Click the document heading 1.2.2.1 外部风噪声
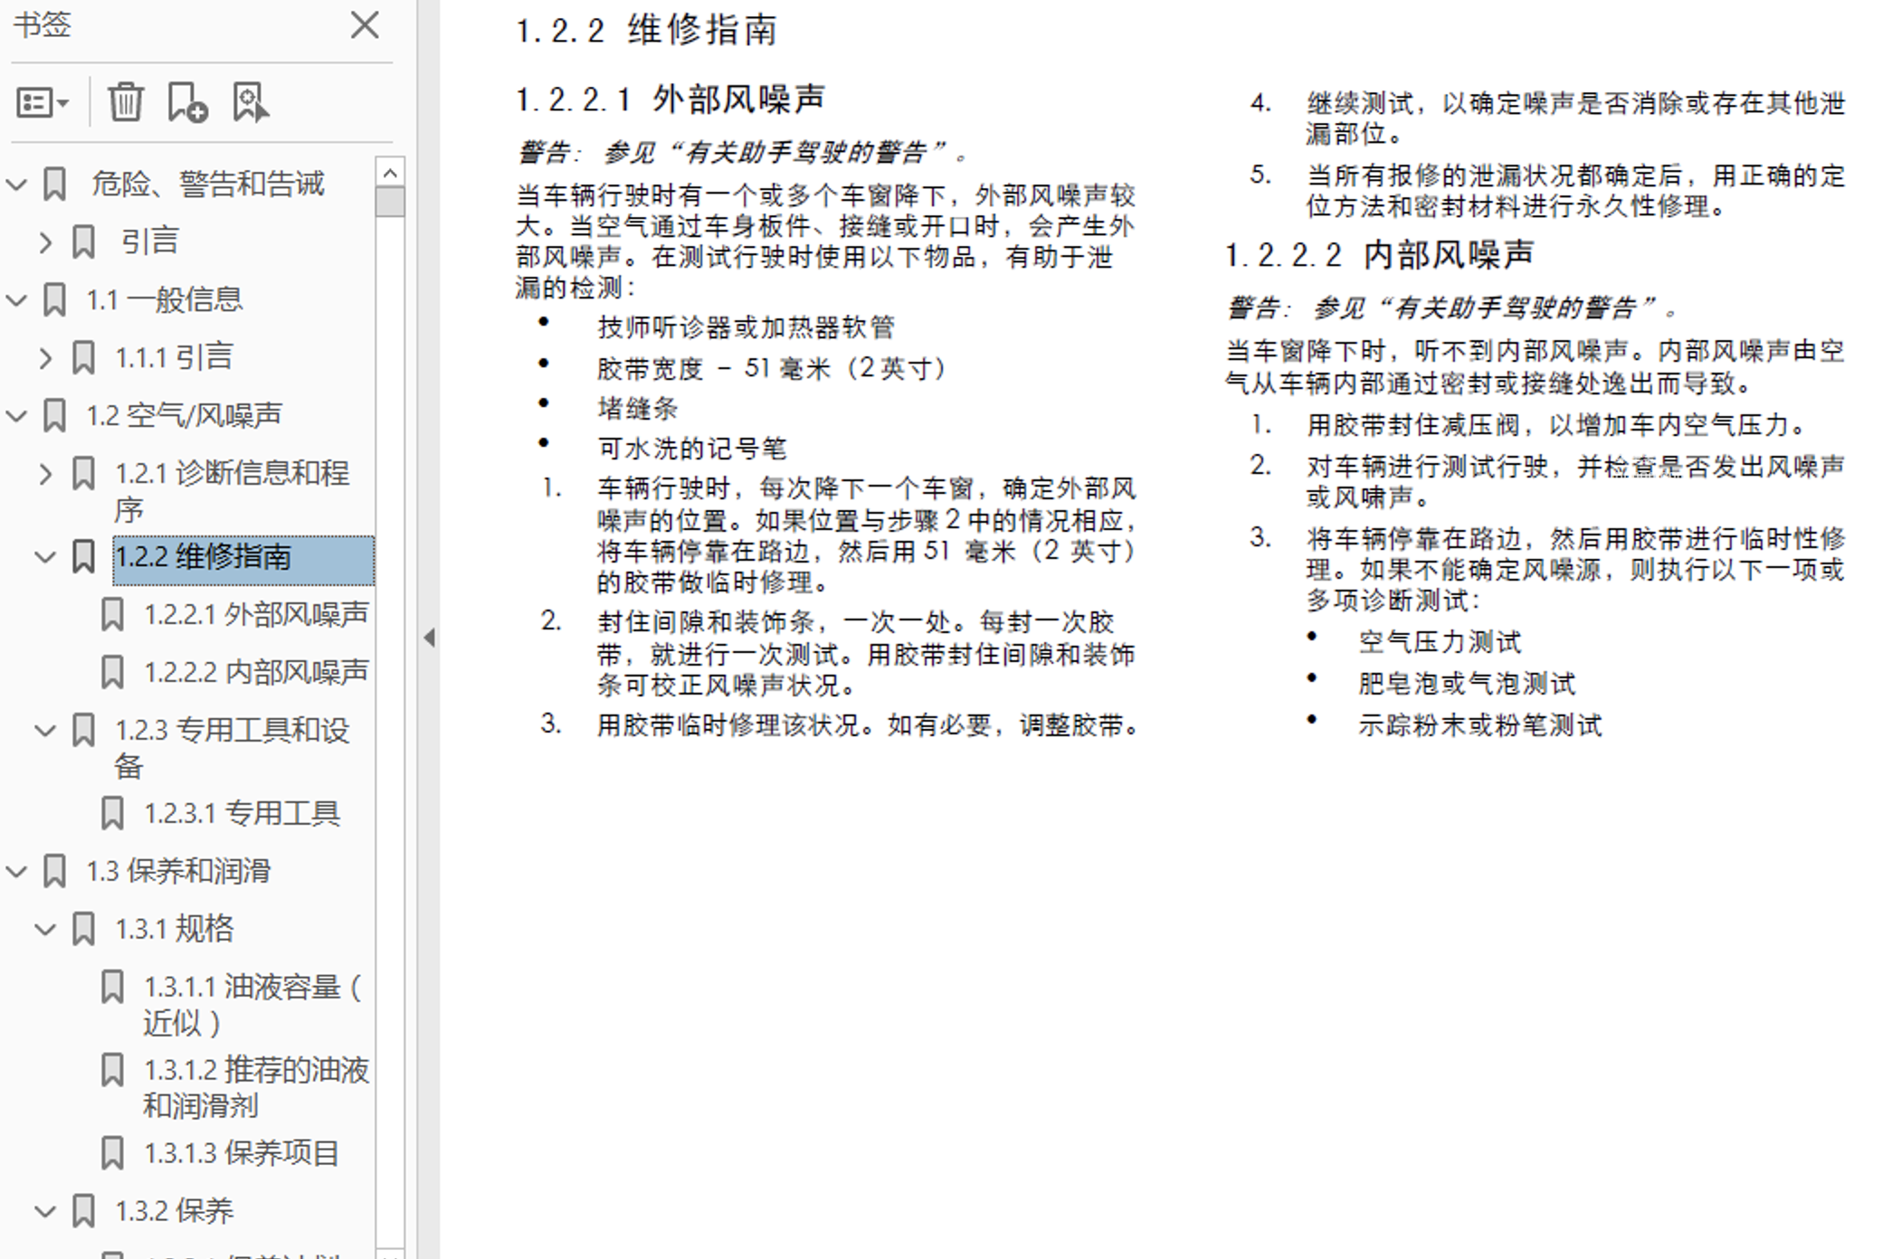The width and height of the screenshot is (1902, 1259). (670, 99)
